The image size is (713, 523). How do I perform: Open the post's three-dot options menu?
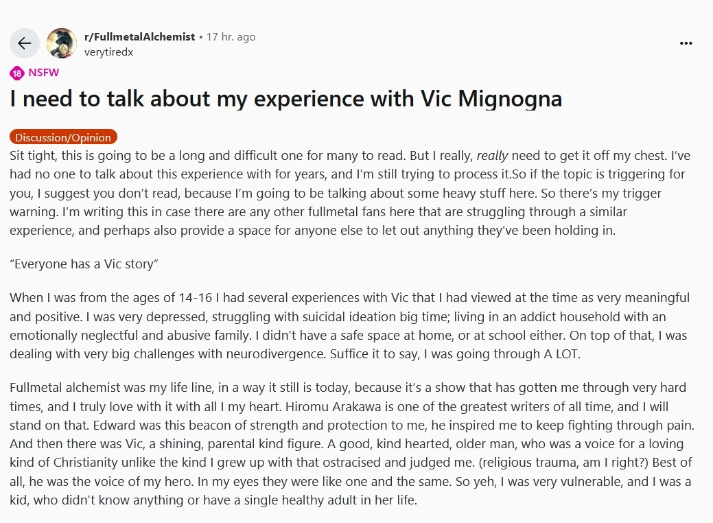[x=686, y=43]
